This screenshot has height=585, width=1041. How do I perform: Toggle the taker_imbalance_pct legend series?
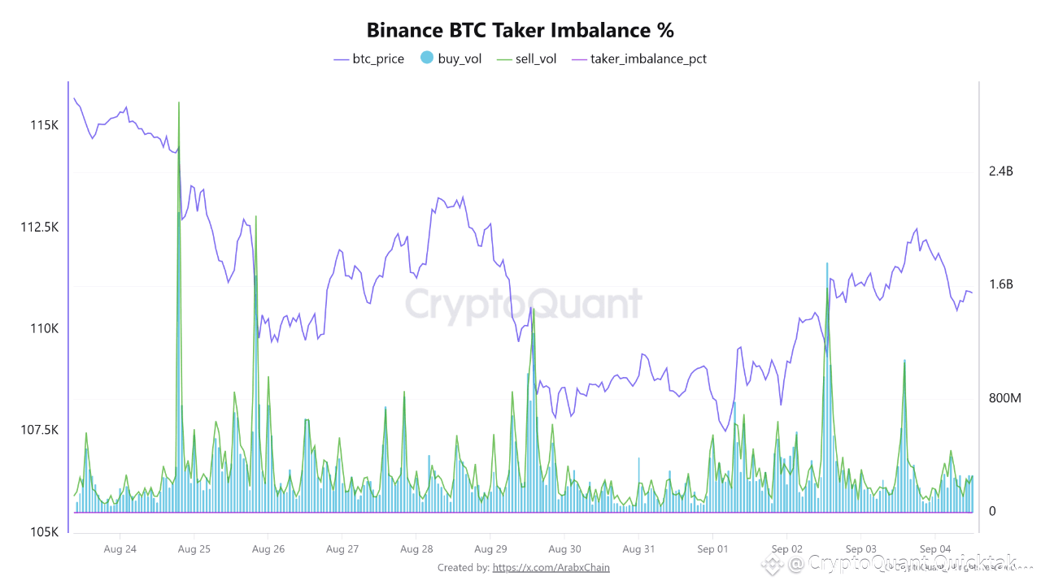[638, 58]
